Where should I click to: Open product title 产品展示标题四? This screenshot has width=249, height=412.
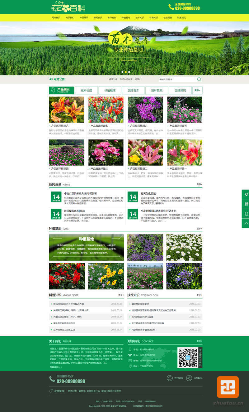pos(60,169)
